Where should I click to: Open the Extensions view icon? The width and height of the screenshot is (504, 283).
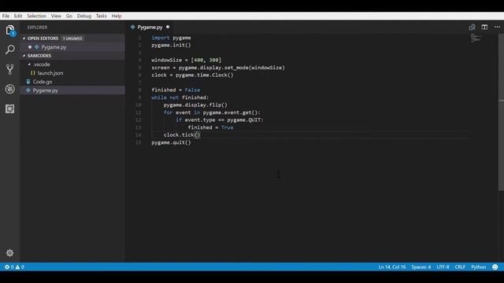coord(10,108)
